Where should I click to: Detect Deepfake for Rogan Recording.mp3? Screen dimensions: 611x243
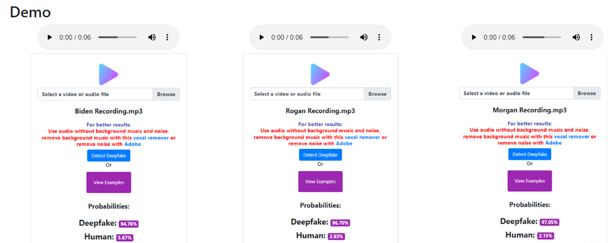(x=320, y=154)
